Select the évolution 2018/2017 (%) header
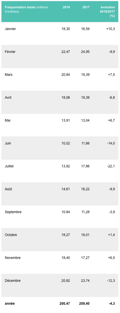 (107, 11)
